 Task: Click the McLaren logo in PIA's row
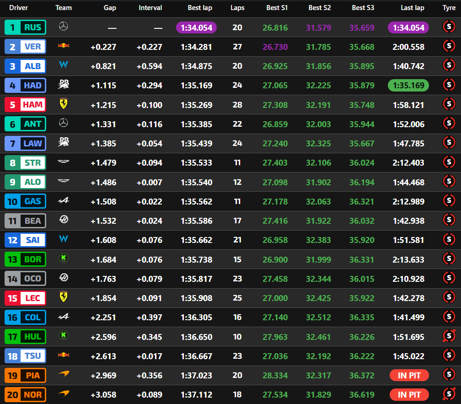[x=64, y=375]
